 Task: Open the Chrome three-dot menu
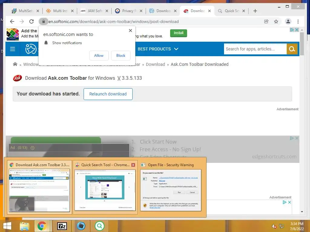tap(298, 21)
